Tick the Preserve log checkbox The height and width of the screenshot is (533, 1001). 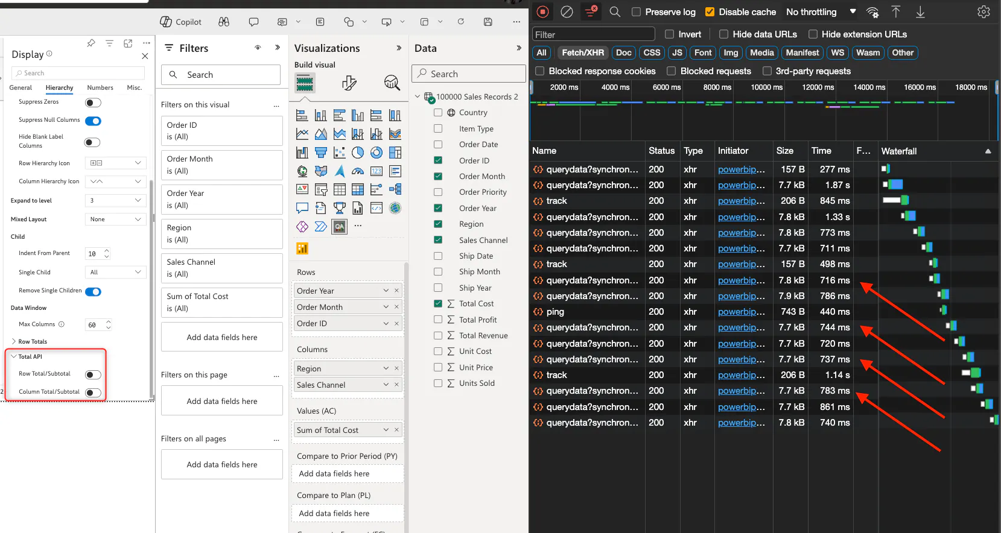pos(636,11)
